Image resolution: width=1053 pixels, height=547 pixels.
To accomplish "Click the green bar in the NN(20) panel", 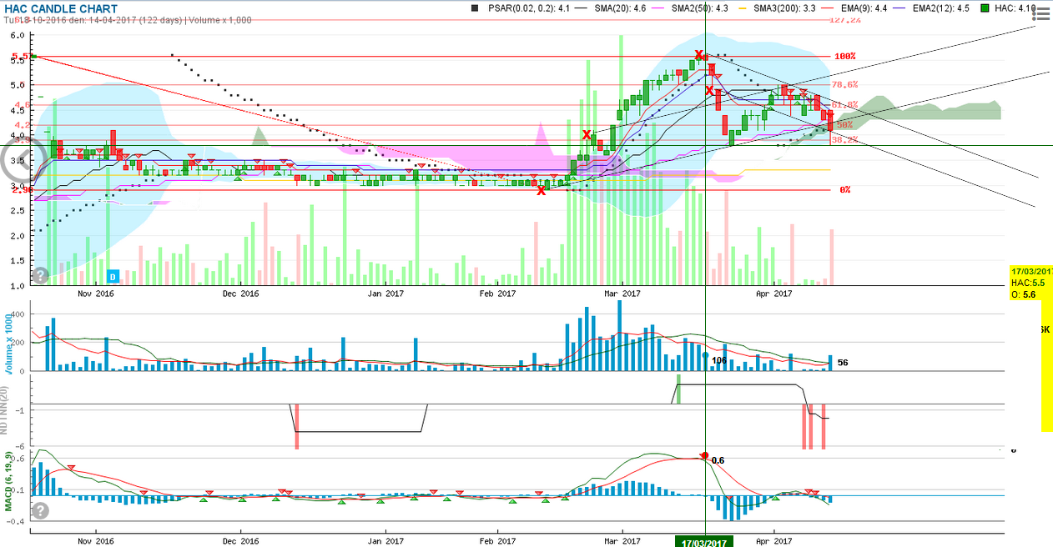I will 678,390.
